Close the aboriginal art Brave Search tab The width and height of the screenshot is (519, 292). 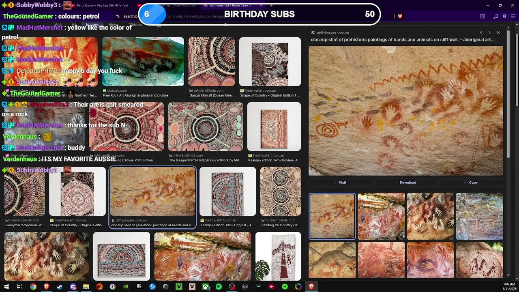coord(261,6)
